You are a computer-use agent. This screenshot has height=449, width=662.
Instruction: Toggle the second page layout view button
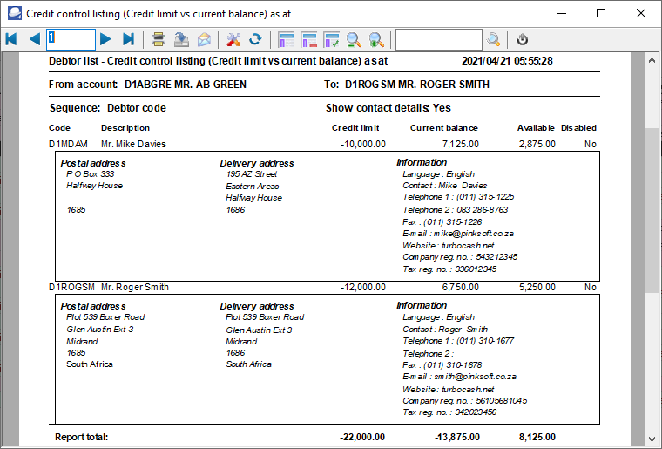click(308, 39)
